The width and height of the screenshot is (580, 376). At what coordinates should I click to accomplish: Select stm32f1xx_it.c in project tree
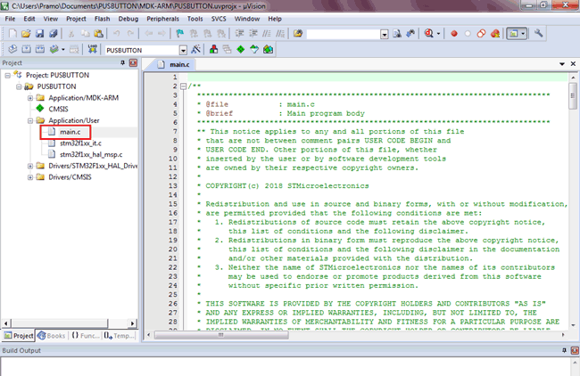(79, 143)
